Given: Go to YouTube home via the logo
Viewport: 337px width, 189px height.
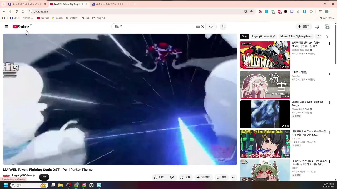Looking at the screenshot, I should tap(21, 27).
